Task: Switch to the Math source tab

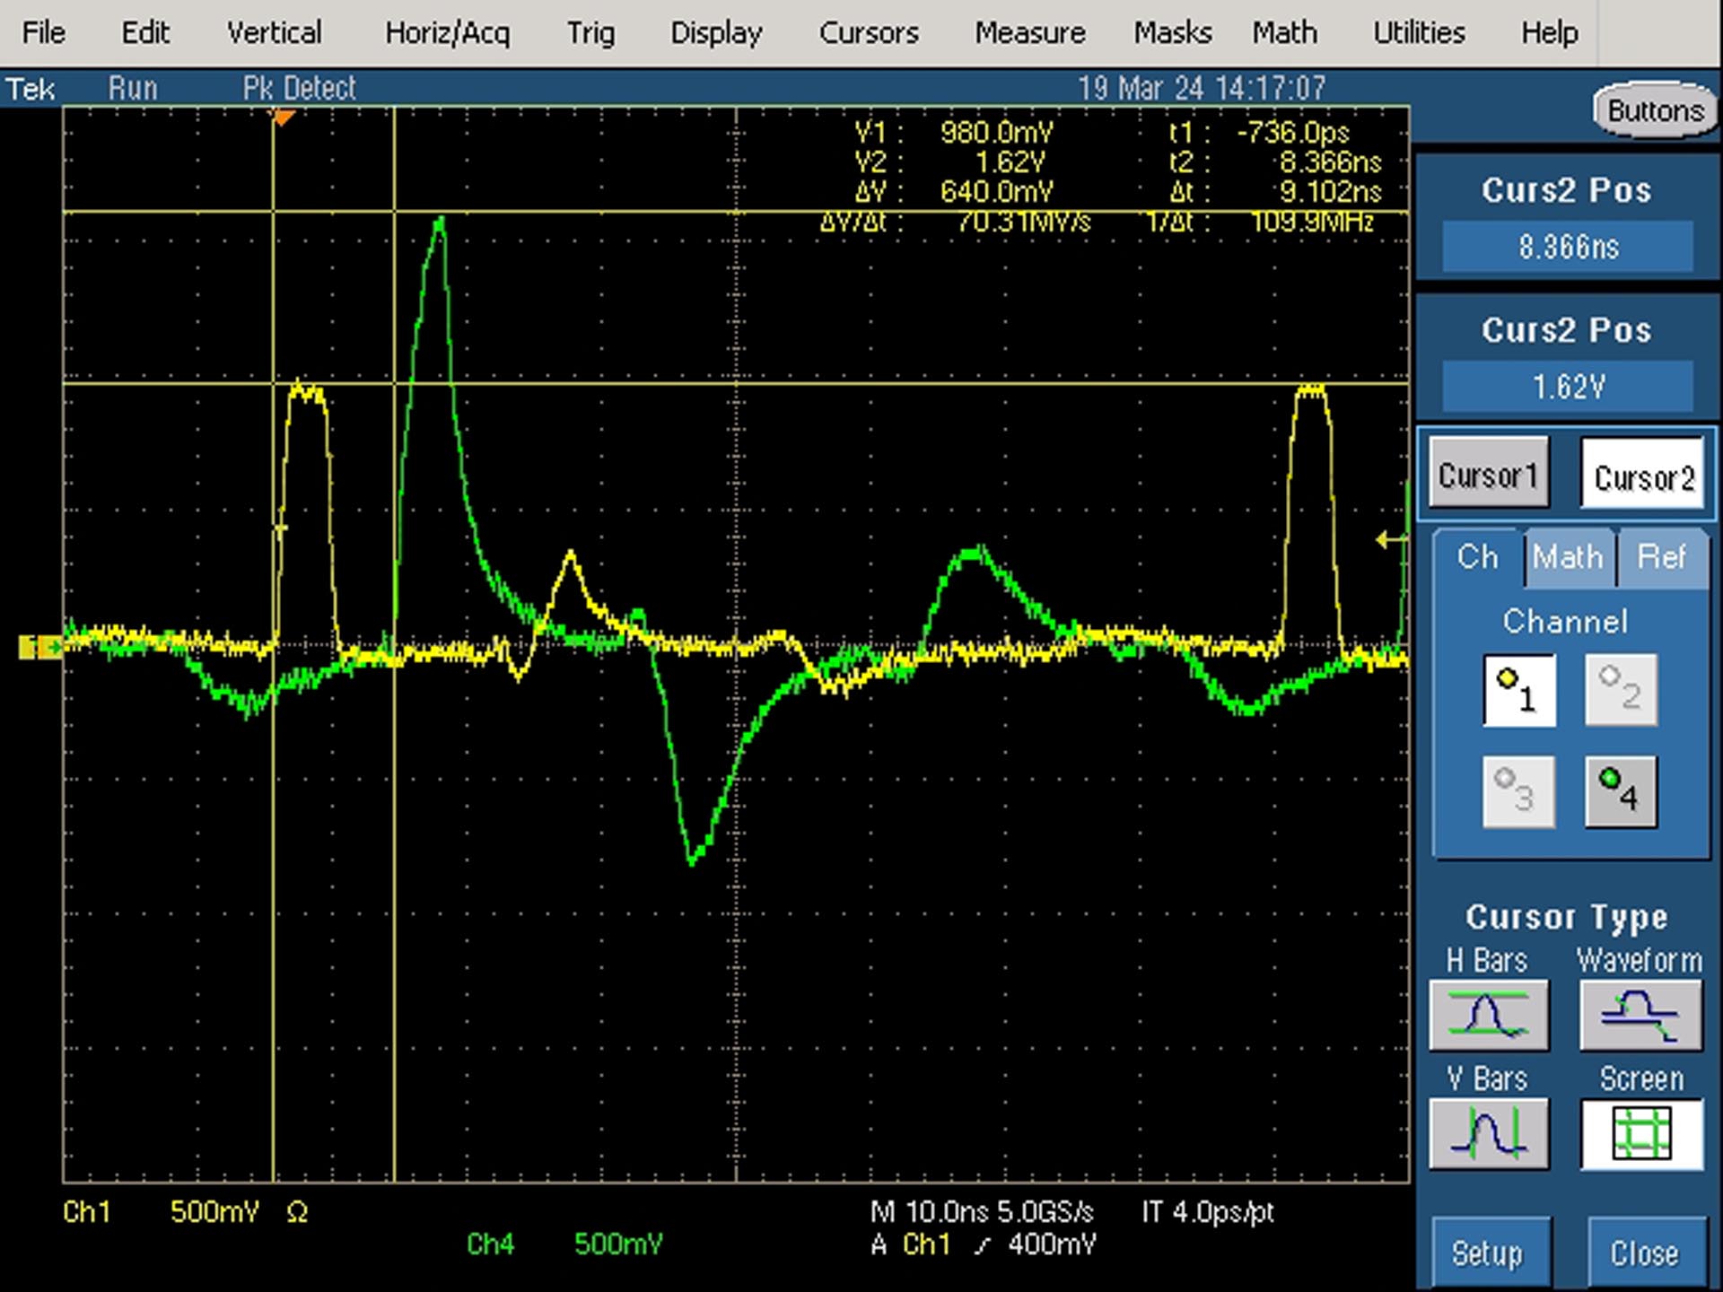Action: click(1568, 557)
